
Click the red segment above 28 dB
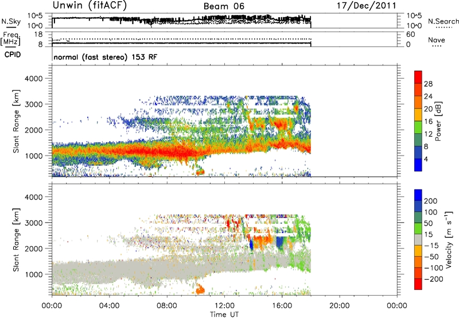coord(418,77)
